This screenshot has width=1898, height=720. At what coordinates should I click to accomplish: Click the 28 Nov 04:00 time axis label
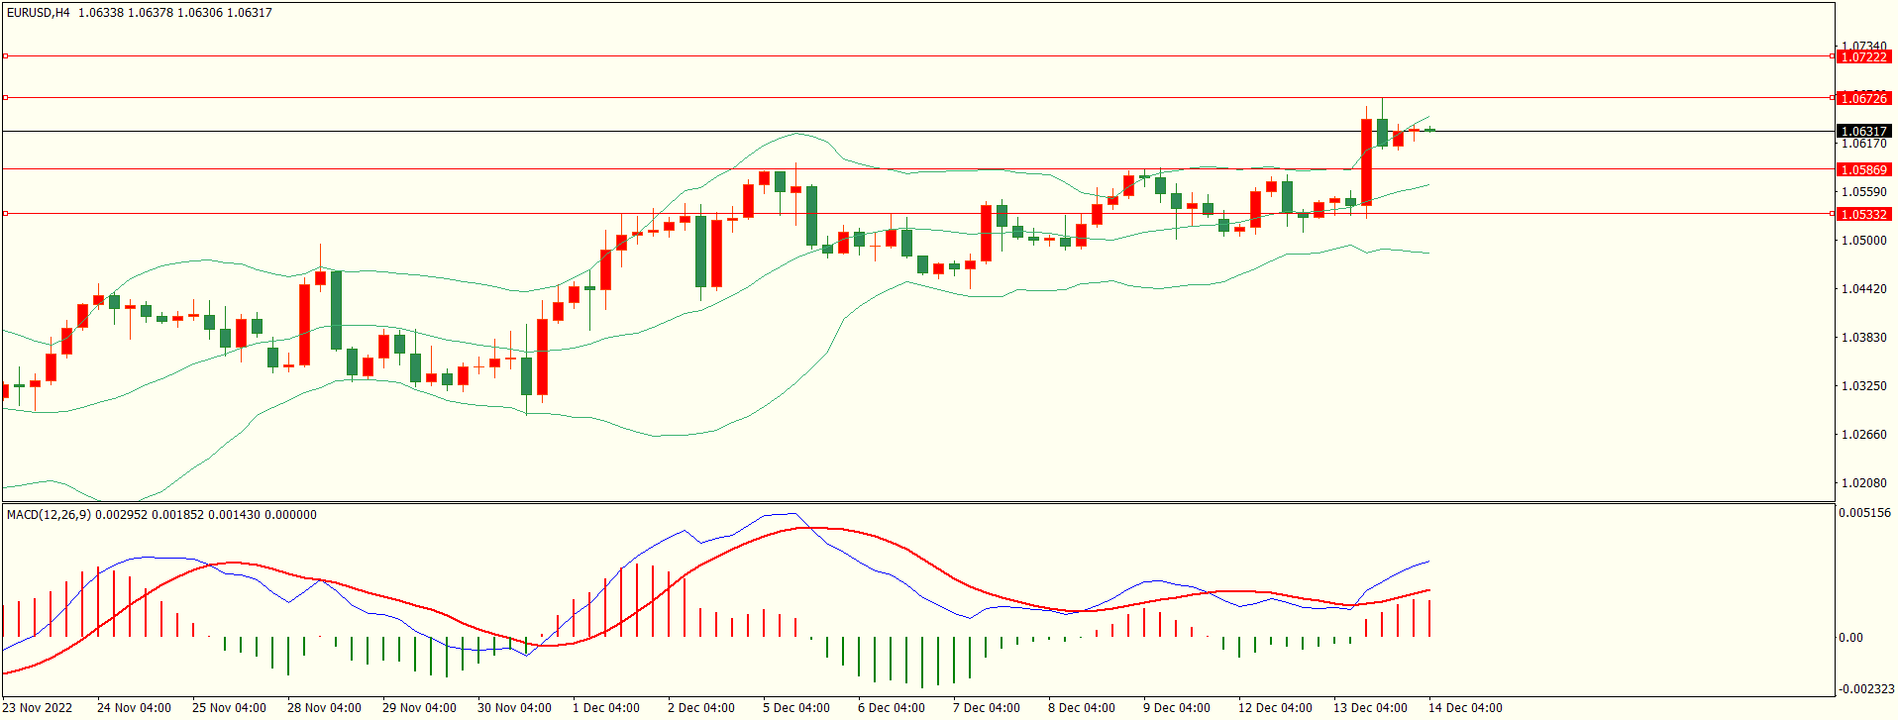click(324, 708)
